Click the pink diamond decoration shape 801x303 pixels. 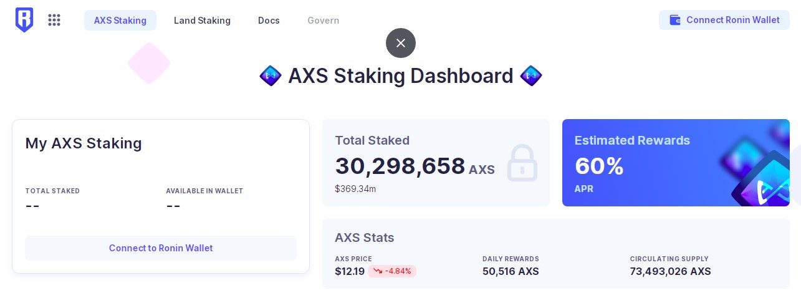tap(149, 63)
